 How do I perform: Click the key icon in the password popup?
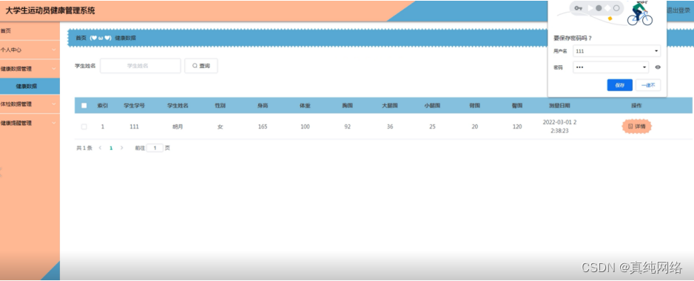(x=578, y=8)
